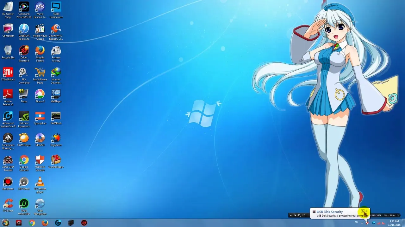
Task: Open the BC Gamer Shop desktop shortcut
Action: coord(8,10)
